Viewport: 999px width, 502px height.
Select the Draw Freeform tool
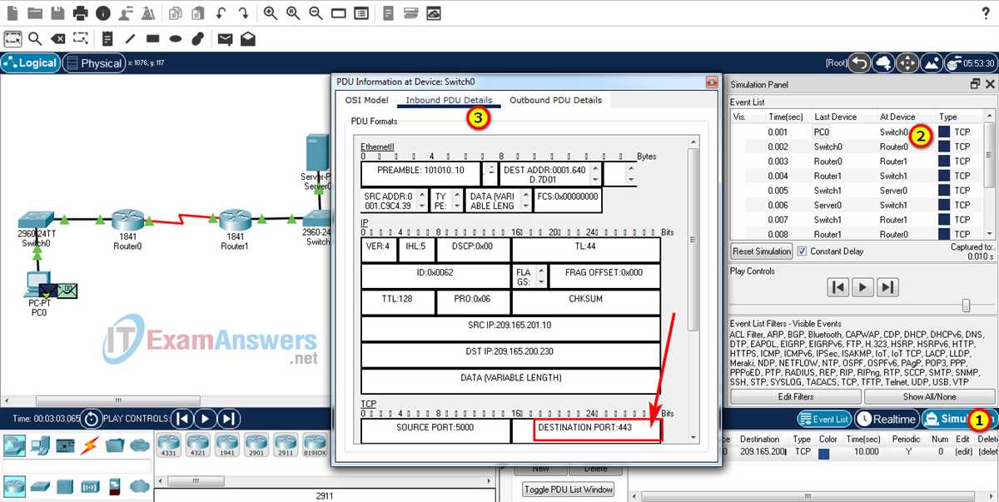click(197, 38)
